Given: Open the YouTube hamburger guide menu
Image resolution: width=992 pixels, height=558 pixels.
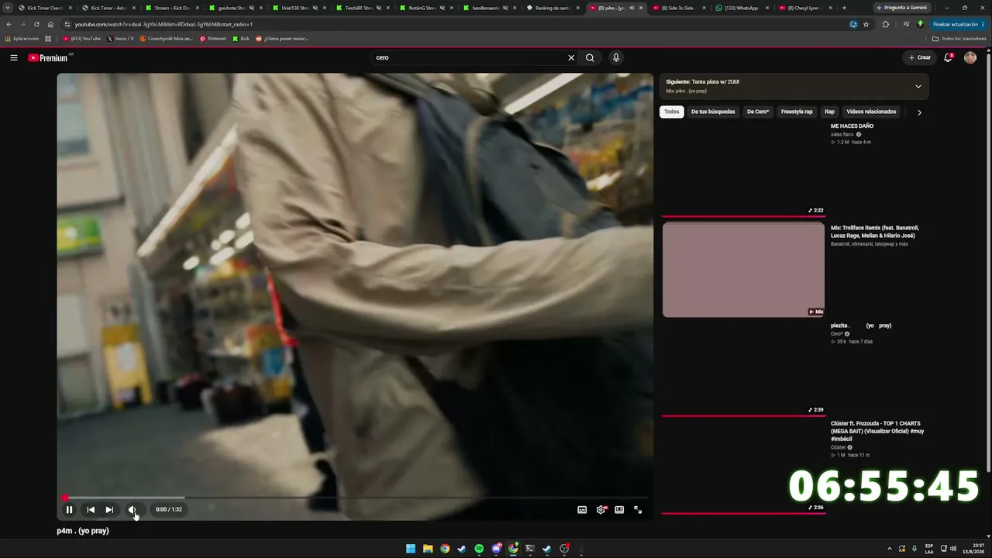Looking at the screenshot, I should [x=13, y=57].
